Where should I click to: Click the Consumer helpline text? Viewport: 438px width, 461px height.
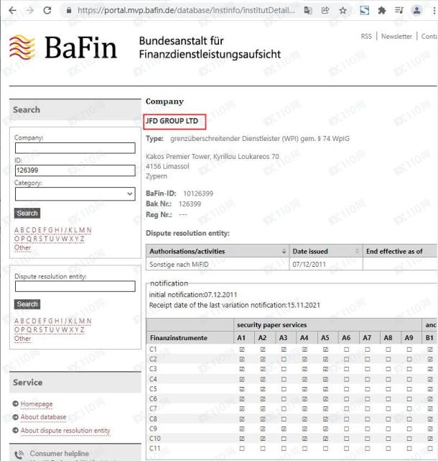click(60, 454)
